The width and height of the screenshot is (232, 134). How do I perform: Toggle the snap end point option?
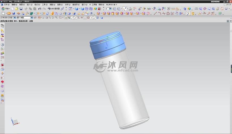point(72,18)
